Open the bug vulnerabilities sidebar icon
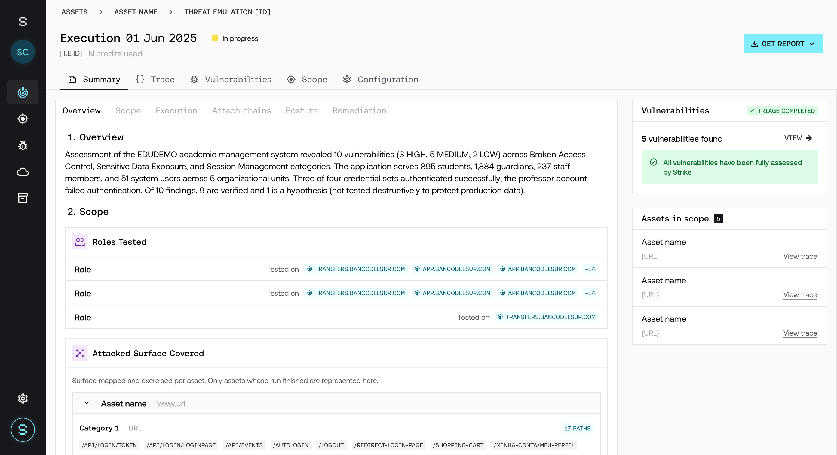The image size is (837, 455). (x=23, y=145)
